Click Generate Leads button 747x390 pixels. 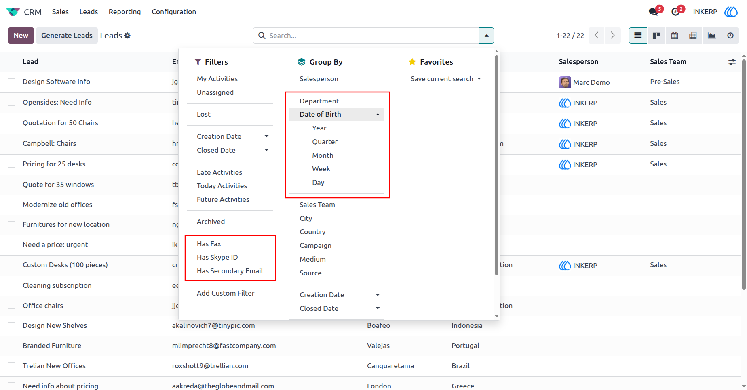pos(67,36)
